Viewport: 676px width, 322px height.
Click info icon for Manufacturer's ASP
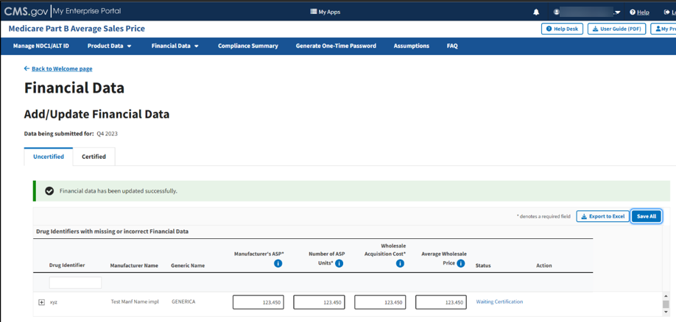point(278,263)
